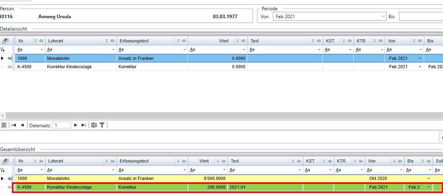Select Monatslohn cell in Detailansicht
The height and width of the screenshot is (195, 443).
(x=81, y=58)
